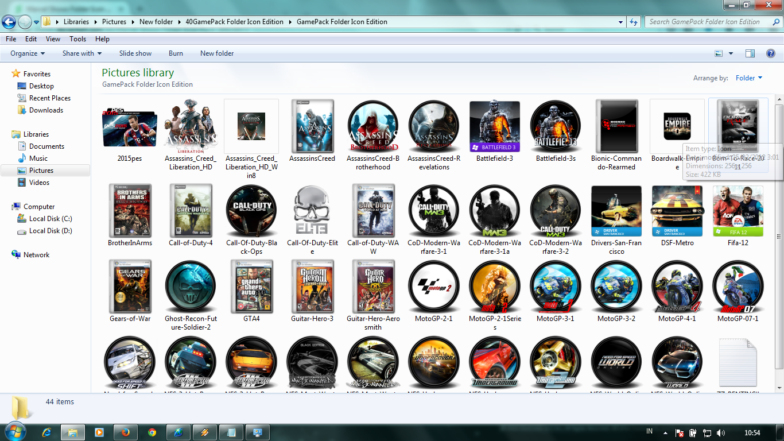Select the AssassinsCreed-Revelations round icon
The height and width of the screenshot is (441, 784).
click(434, 125)
